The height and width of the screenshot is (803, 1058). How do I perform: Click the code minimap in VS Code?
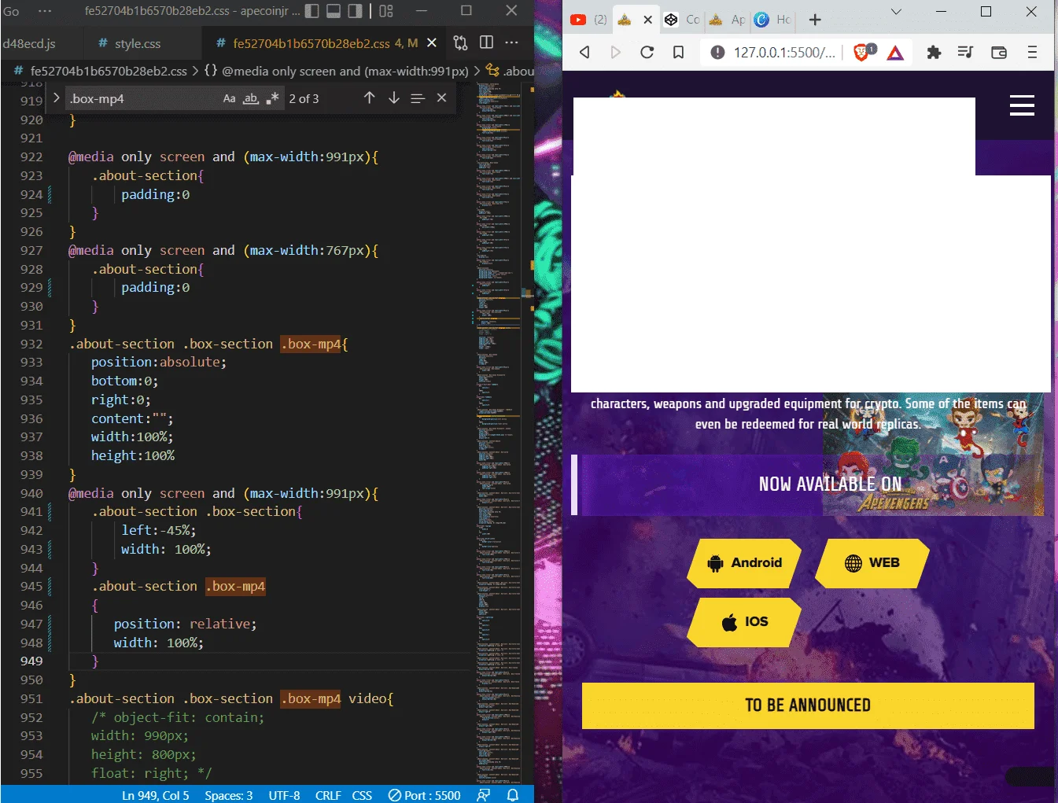[x=497, y=433]
